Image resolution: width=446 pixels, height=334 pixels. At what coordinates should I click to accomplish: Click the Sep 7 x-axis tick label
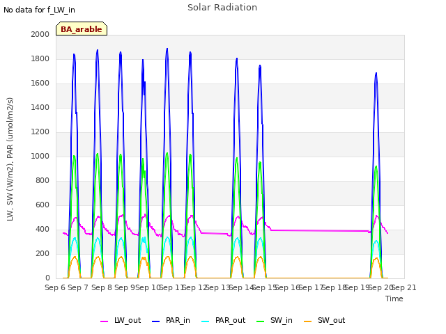tap(79, 287)
